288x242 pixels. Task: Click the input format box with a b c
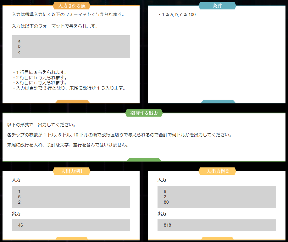coord(71,47)
